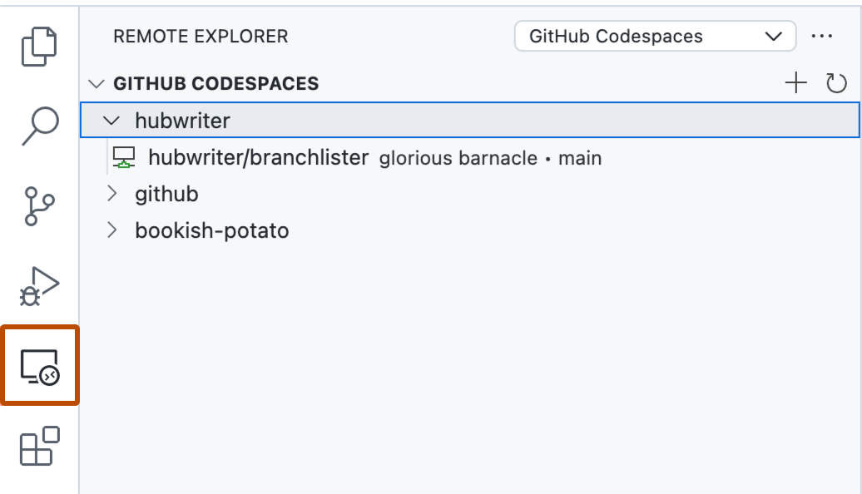
Task: Open the Search view icon
Action: click(x=40, y=125)
